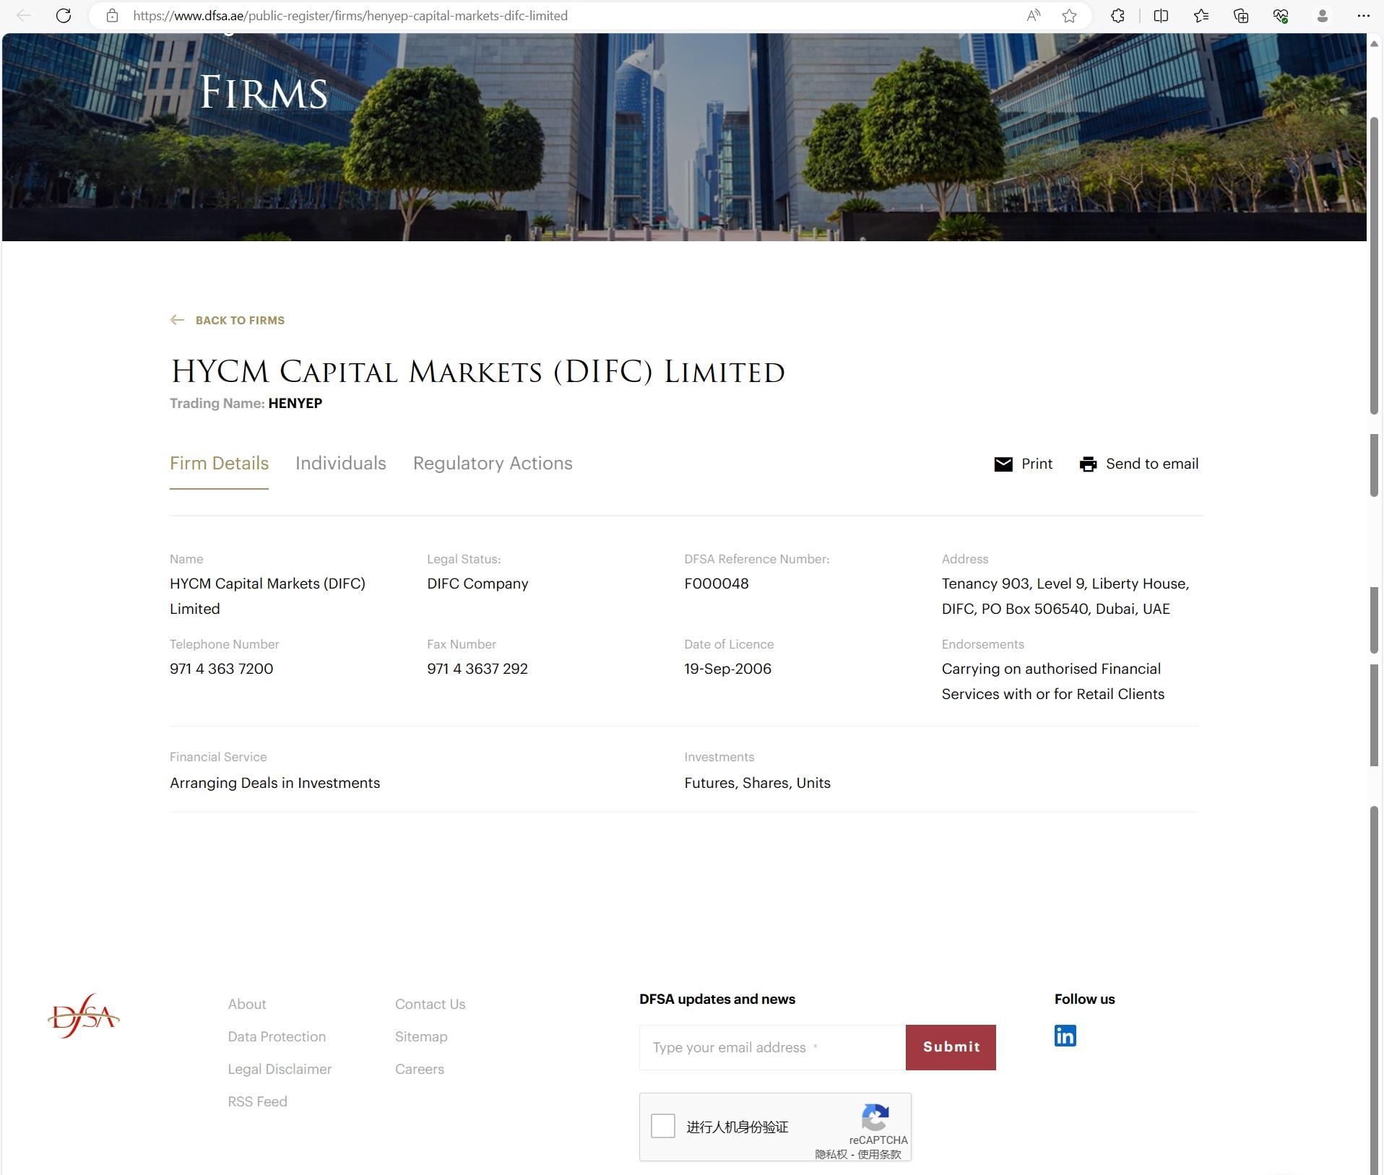
Task: Open Favorites list icon
Action: (x=1201, y=15)
